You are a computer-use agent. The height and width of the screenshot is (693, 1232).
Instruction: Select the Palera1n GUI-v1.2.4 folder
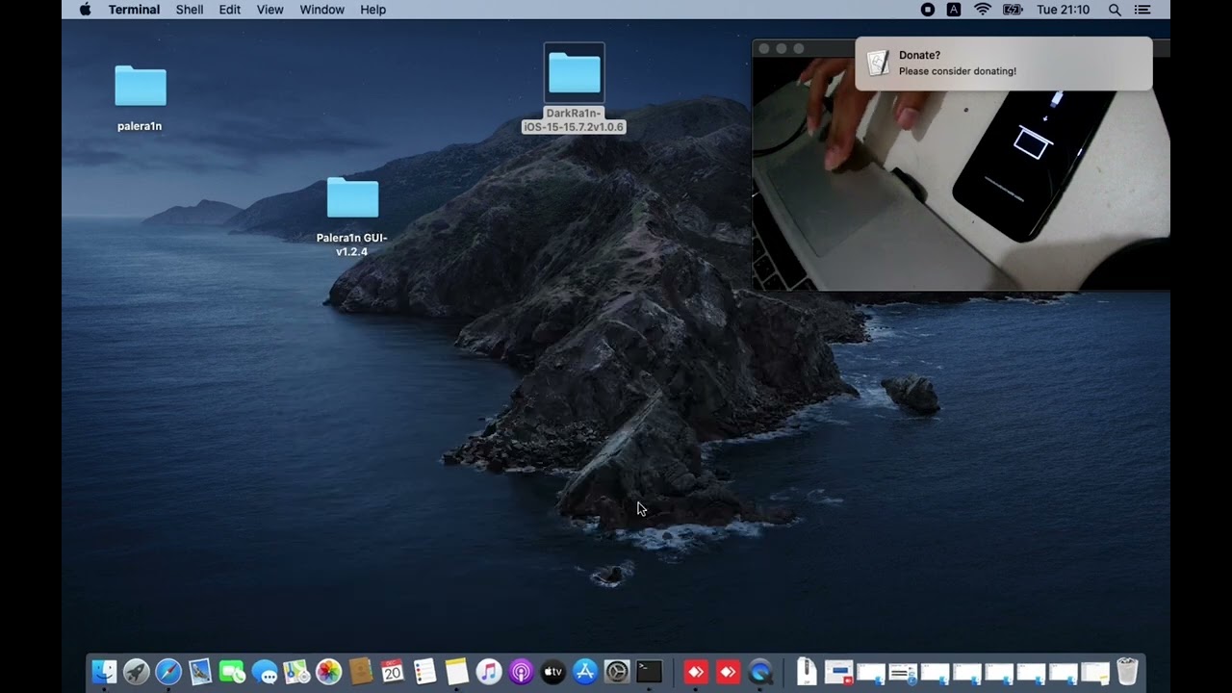(x=352, y=199)
